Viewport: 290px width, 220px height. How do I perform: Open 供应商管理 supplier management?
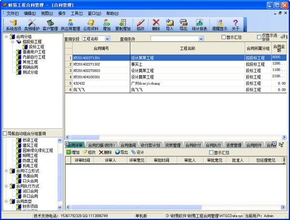pos(70,25)
